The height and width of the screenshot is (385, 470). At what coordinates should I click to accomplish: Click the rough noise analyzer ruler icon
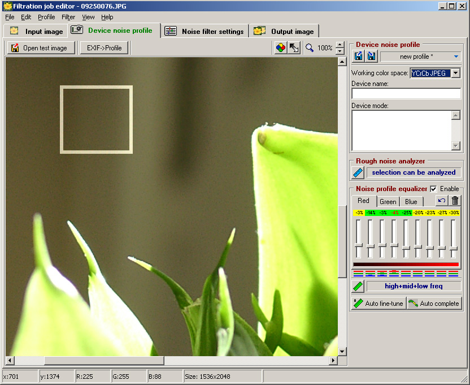[x=358, y=172]
